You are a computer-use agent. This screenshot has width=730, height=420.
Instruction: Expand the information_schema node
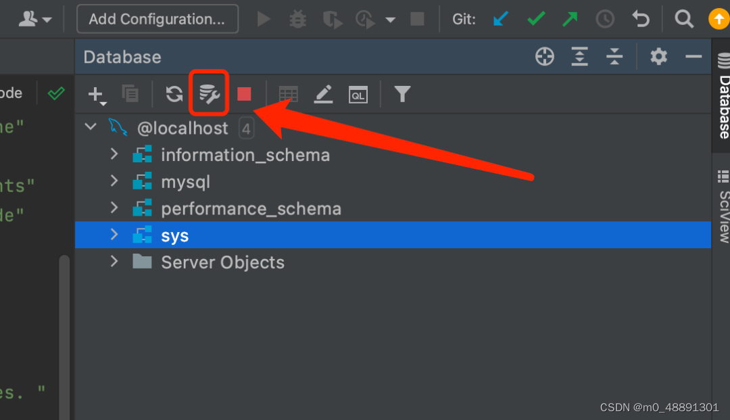[x=114, y=154]
